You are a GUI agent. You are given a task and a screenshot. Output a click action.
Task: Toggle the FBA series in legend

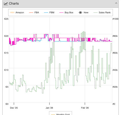point(34,13)
